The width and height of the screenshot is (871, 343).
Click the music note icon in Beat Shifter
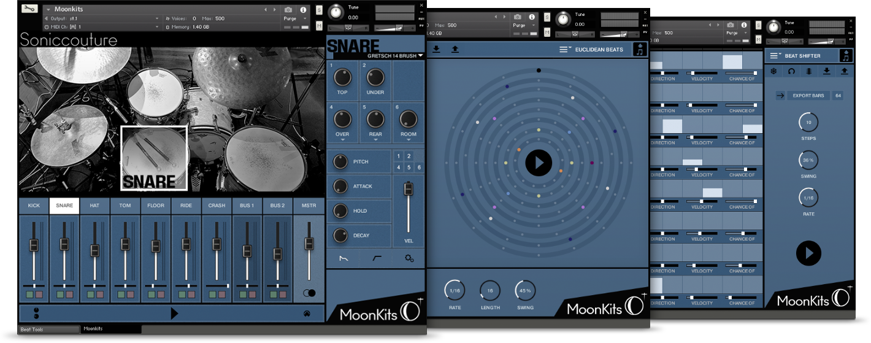tap(846, 56)
